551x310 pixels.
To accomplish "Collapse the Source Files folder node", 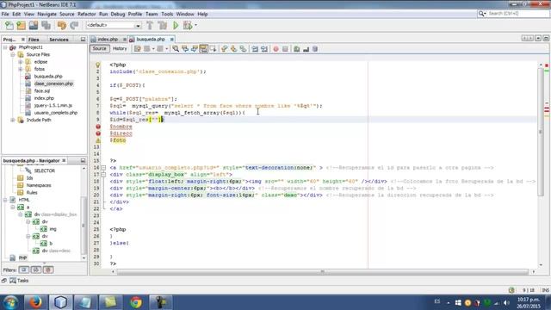I will pyautogui.click(x=13, y=54).
